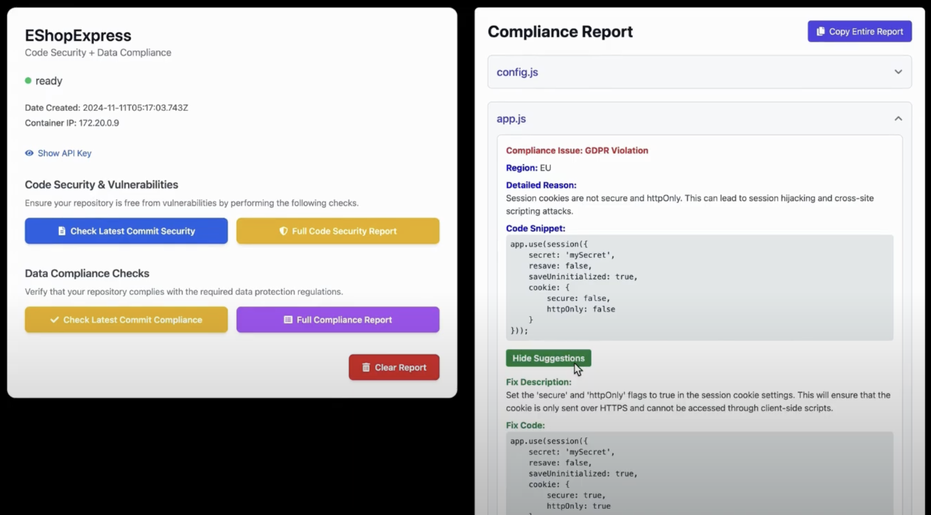
Task: Click the app.js file heading
Action: pyautogui.click(x=511, y=119)
